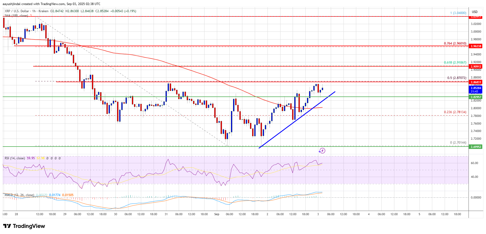Click the red 2.90912 price axis label
The height and width of the screenshot is (234, 486).
pyautogui.click(x=476, y=67)
